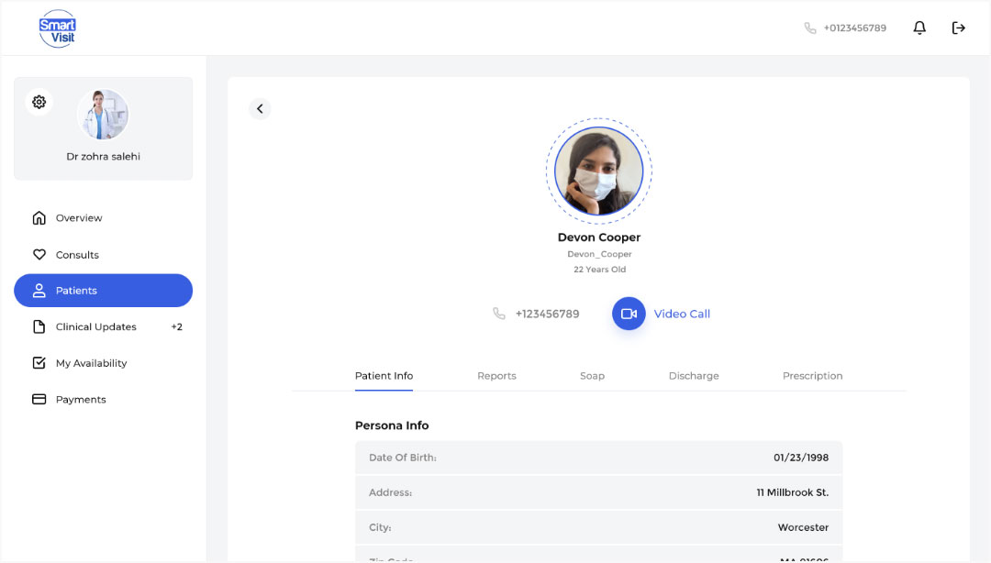Image resolution: width=991 pixels, height=563 pixels.
Task: Click the header phone icon near +0123456789
Action: point(810,28)
